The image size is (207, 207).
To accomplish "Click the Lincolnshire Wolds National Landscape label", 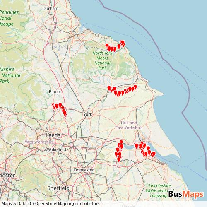I will (159, 191).
